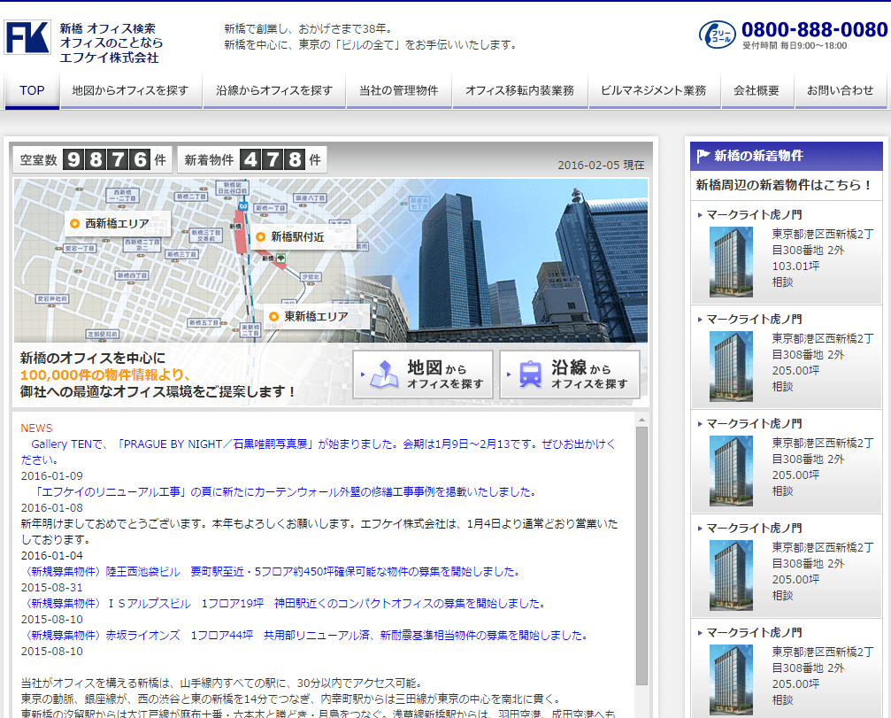
Task: Click the 100,000件の物件情報より orange text
Action: (x=105, y=374)
